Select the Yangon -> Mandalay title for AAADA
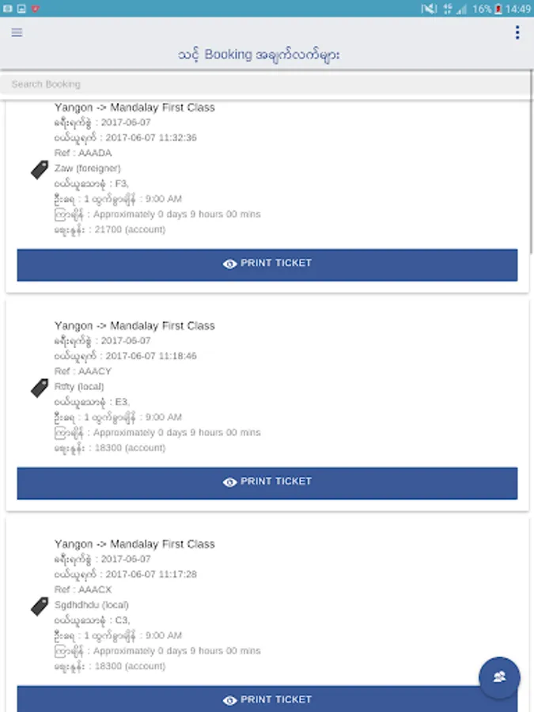 click(134, 108)
